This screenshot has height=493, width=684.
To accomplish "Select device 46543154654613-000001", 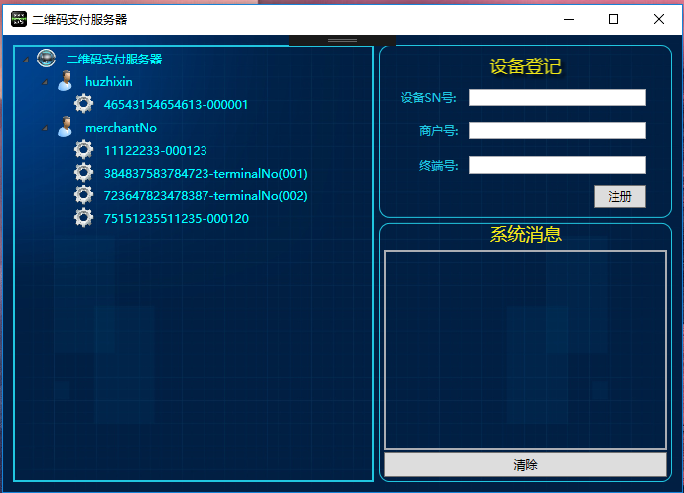I will pyautogui.click(x=177, y=104).
